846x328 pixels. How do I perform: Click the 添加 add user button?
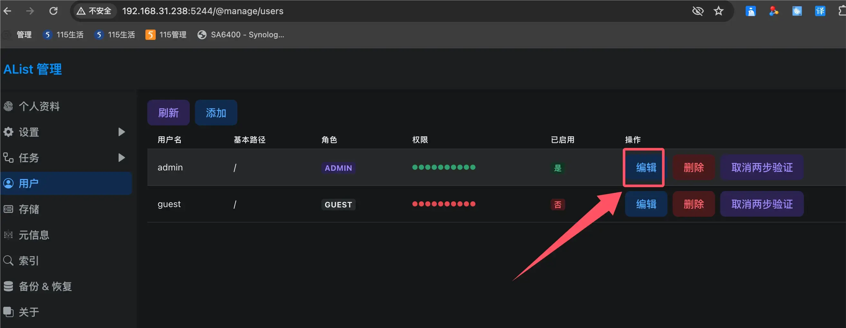(216, 113)
